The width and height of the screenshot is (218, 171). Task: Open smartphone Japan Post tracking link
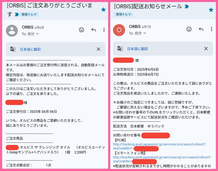point(162,159)
